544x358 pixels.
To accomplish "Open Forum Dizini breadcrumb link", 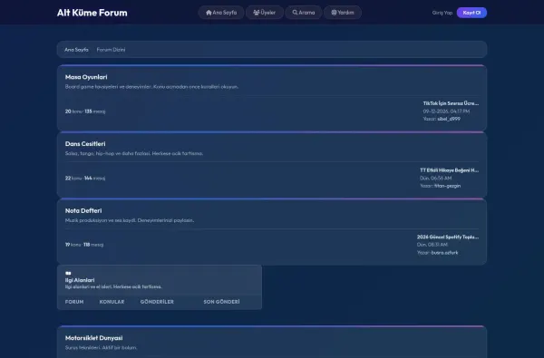I will [111, 50].
